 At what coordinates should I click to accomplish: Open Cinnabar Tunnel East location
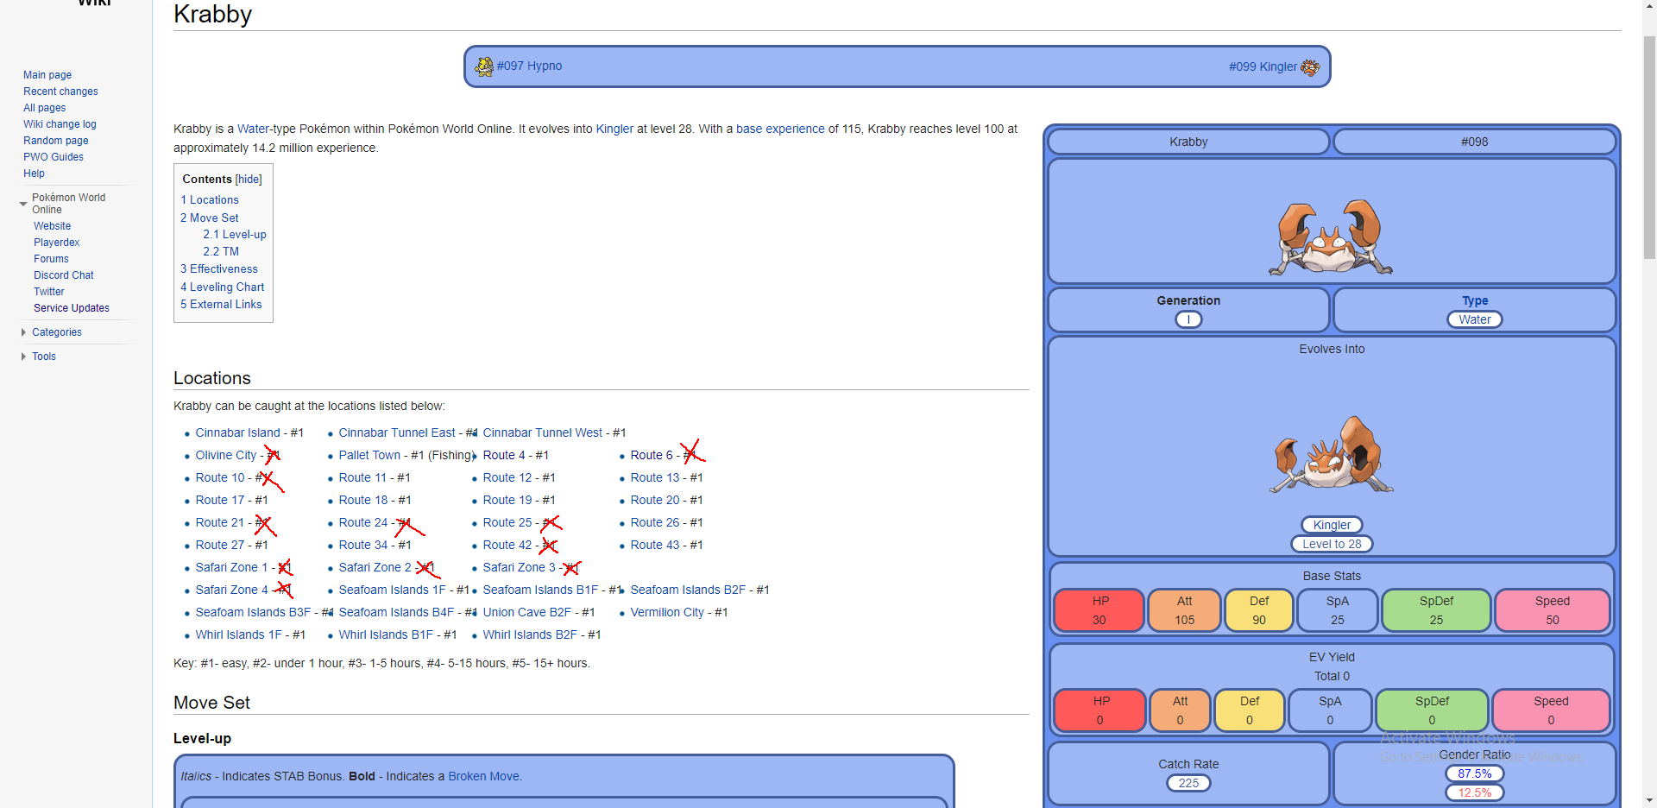coord(397,432)
